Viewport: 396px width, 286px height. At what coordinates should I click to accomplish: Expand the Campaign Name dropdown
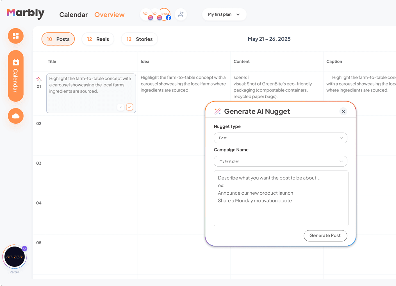coord(280,161)
